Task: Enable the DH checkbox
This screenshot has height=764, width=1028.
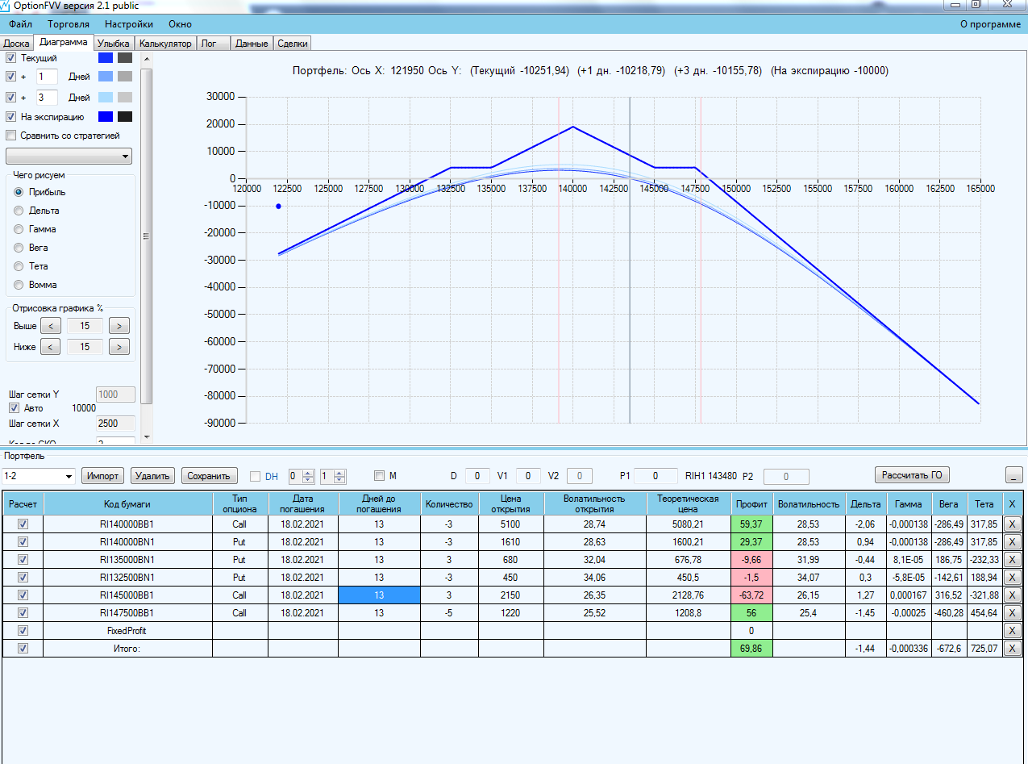Action: pos(255,476)
